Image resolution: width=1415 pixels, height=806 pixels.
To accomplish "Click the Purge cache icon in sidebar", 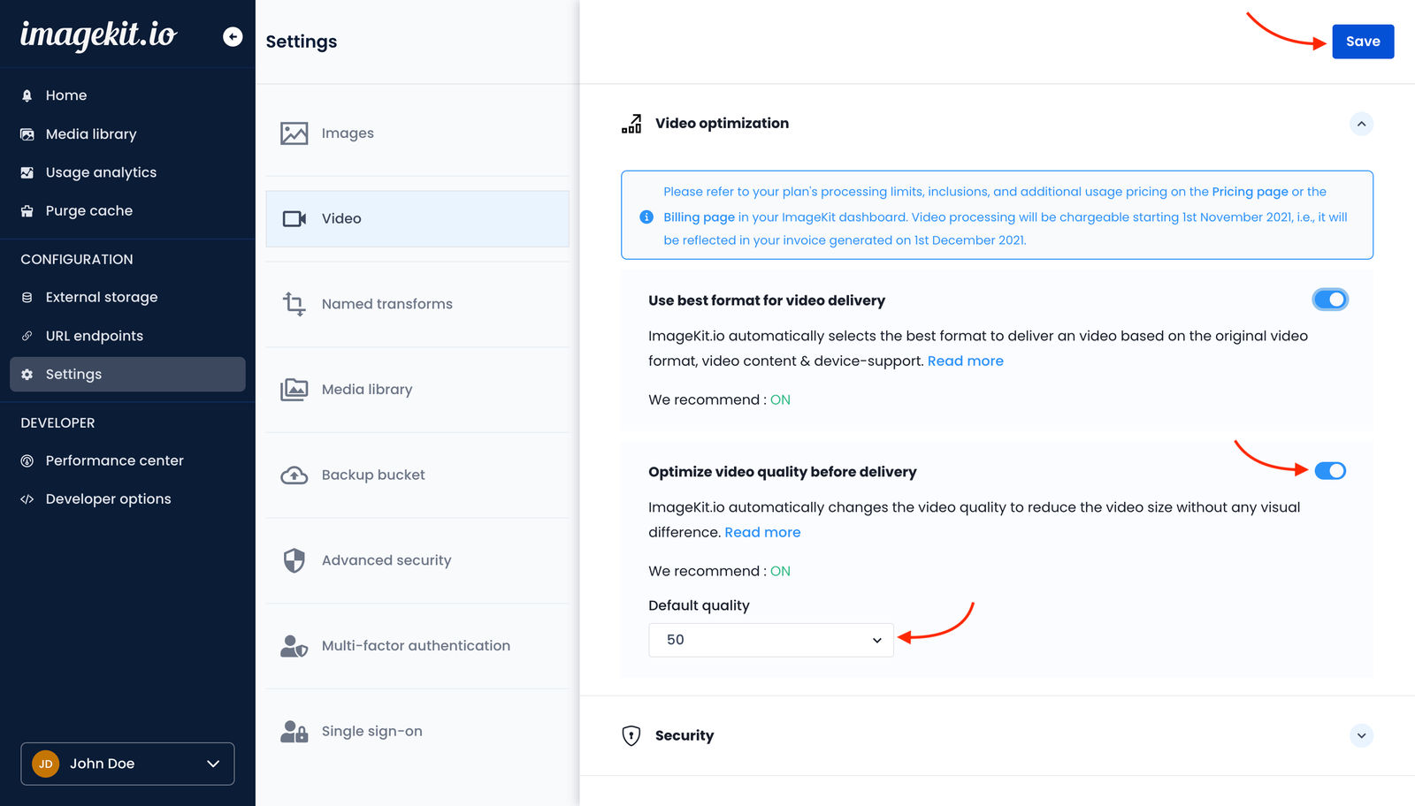I will [27, 211].
